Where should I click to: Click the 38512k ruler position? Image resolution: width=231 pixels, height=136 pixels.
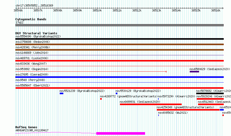pyautogui.click(x=137, y=10)
